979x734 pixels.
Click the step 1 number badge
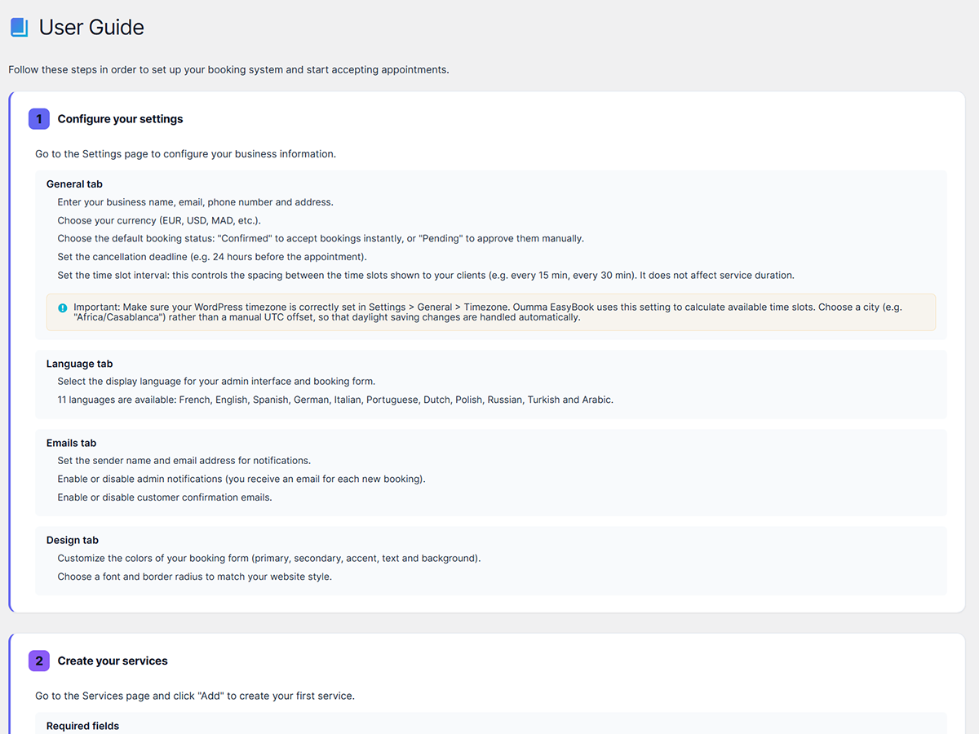click(x=39, y=119)
